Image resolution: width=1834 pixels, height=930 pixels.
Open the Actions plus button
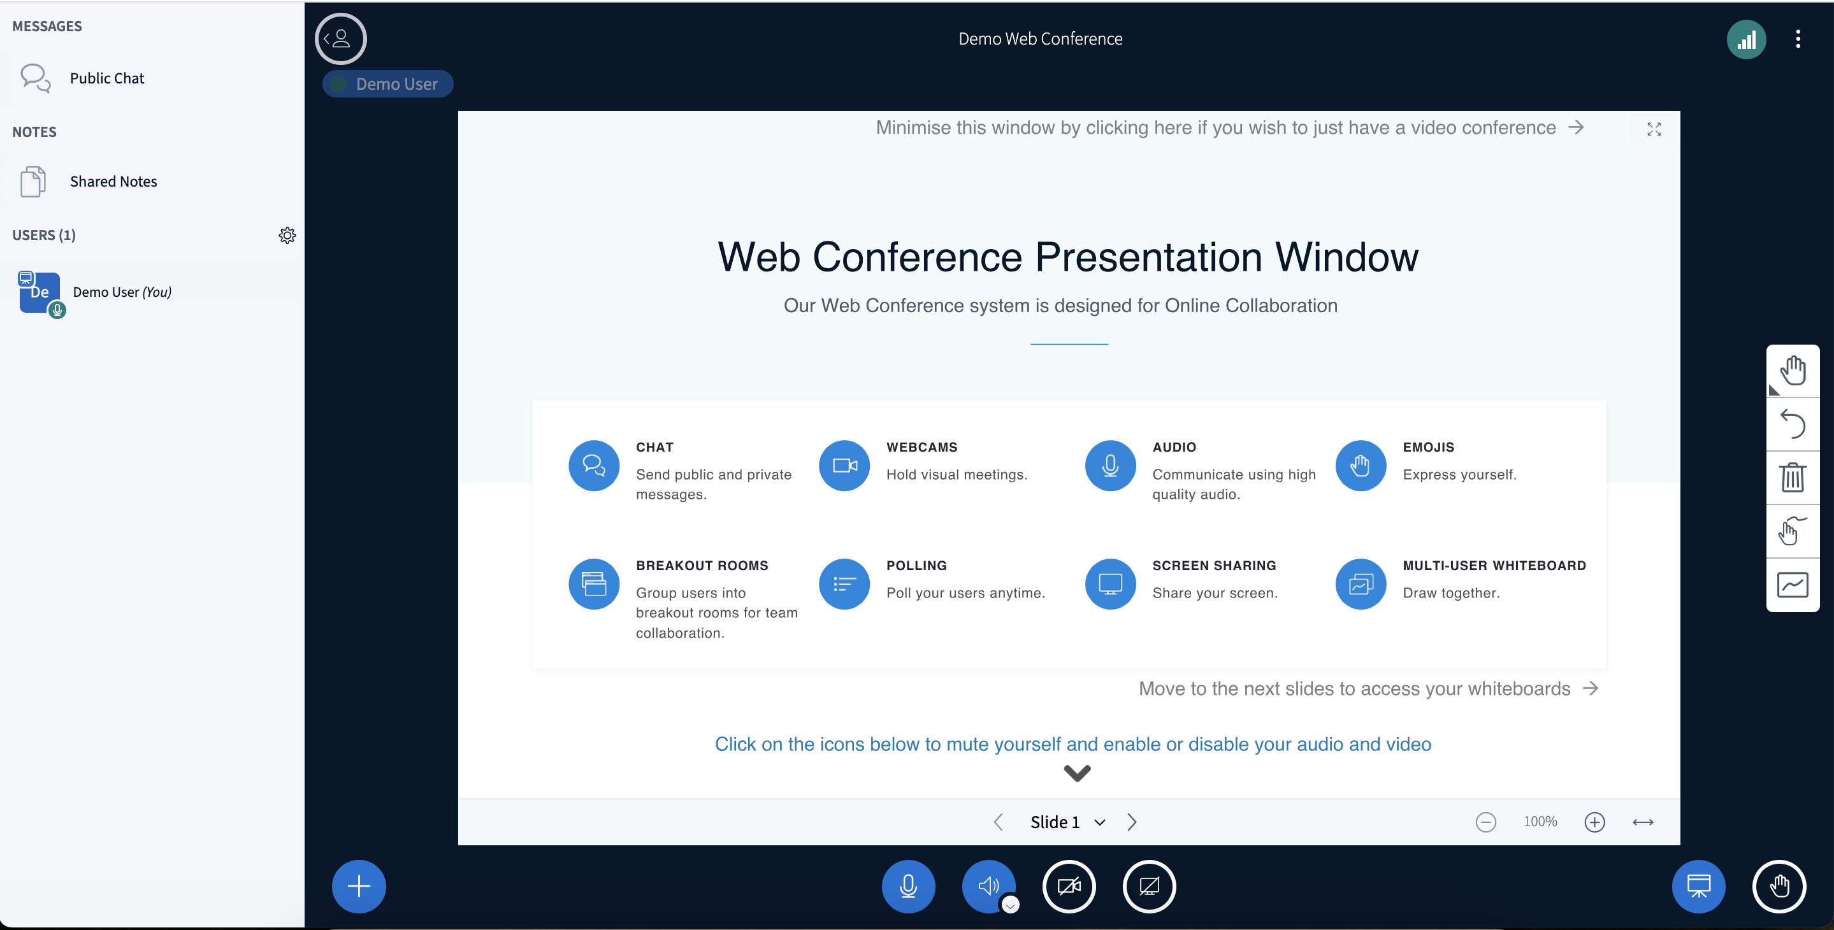coord(358,887)
